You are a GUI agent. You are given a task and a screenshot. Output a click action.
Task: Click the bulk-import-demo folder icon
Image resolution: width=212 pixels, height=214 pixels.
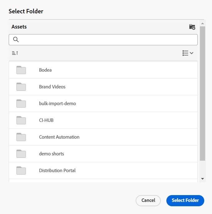pos(21,104)
